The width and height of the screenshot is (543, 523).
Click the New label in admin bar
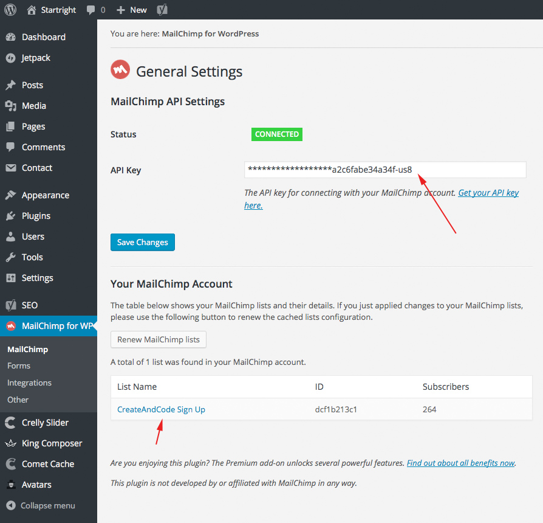pos(138,10)
